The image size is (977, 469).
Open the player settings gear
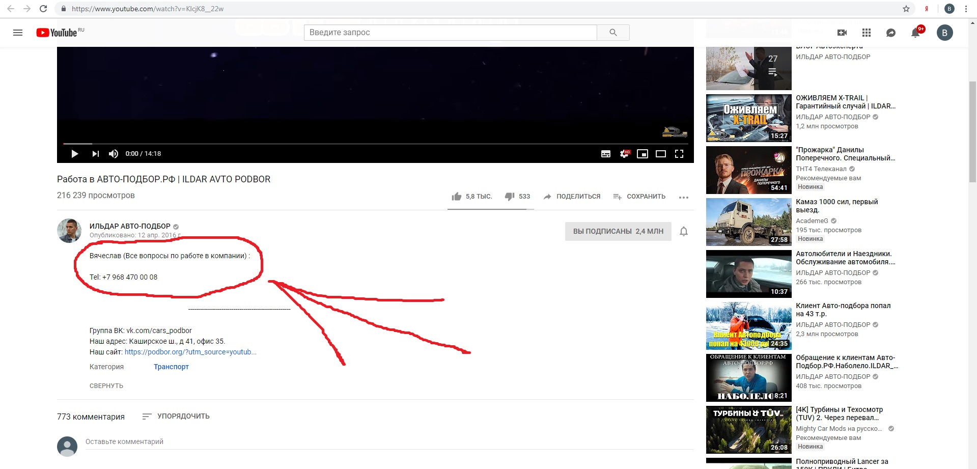coord(624,154)
